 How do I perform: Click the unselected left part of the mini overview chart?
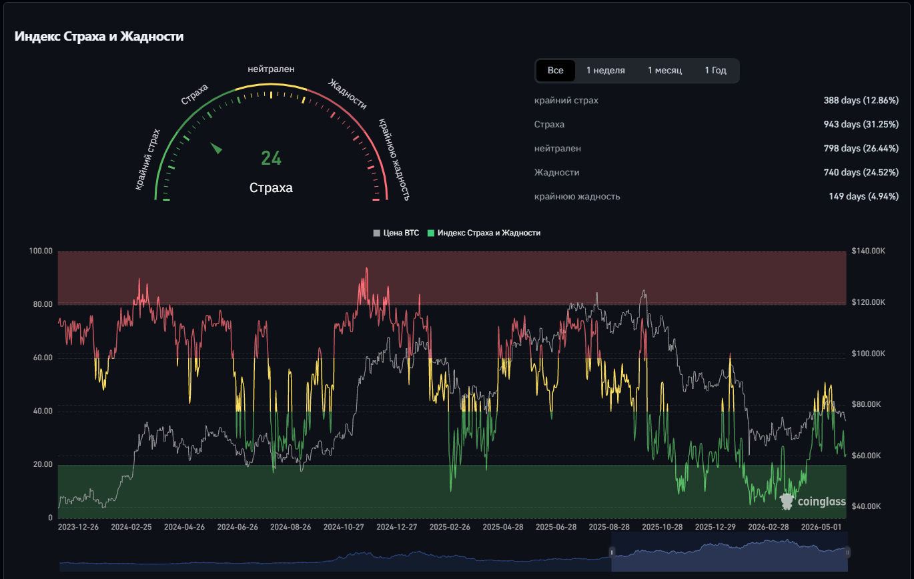click(x=335, y=552)
